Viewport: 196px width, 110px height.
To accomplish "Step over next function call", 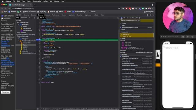I will [x=124, y=18].
